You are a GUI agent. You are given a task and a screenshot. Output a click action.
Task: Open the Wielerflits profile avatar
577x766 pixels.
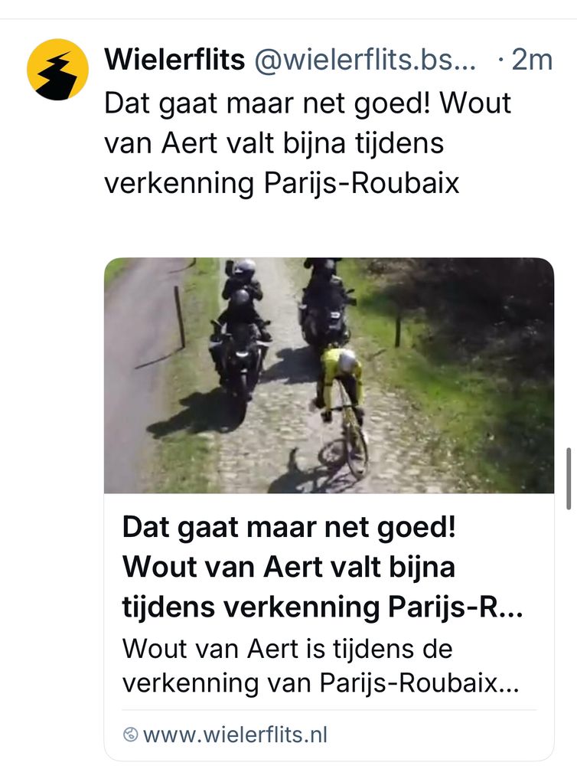coord(57,70)
